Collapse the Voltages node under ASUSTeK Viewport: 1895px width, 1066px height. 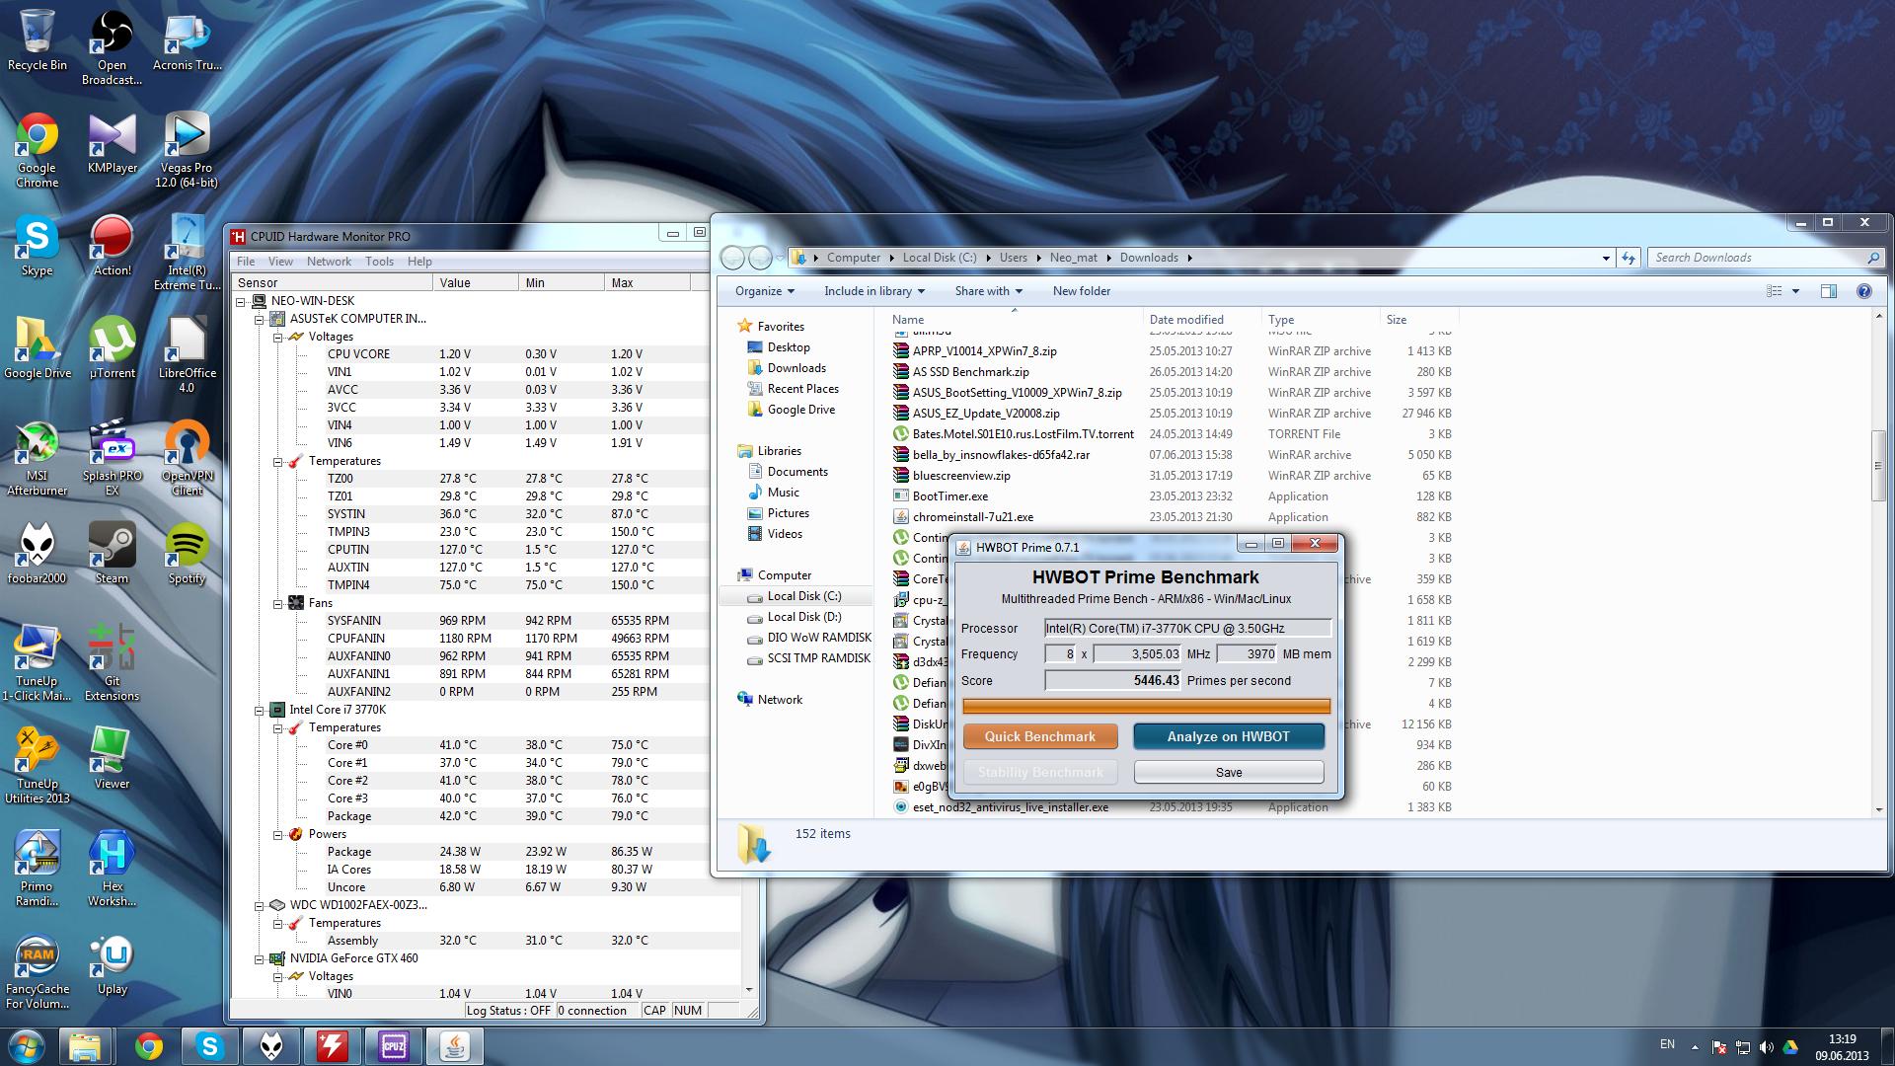pyautogui.click(x=278, y=337)
